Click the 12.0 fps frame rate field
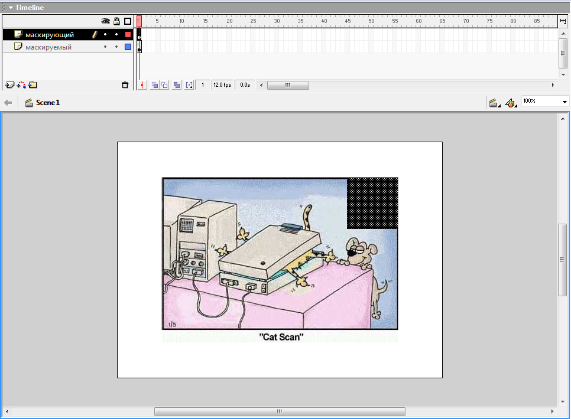The height and width of the screenshot is (419, 571). pyautogui.click(x=222, y=85)
